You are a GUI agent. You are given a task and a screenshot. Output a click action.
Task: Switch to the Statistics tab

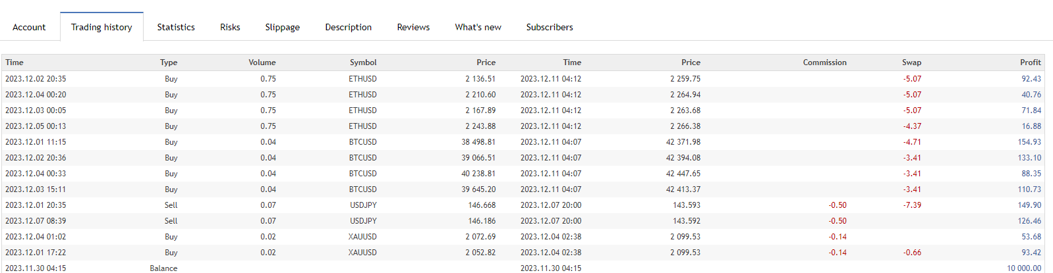(x=176, y=27)
